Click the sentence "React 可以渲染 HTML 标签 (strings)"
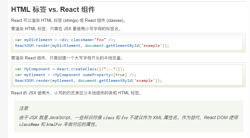 tap(68, 21)
